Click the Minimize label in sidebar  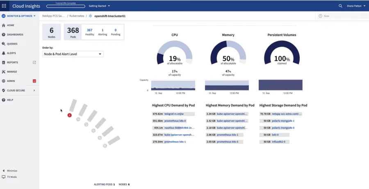coord(12,171)
